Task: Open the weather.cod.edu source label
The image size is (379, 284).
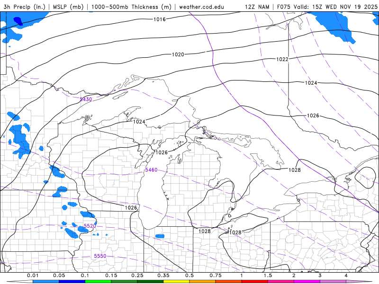Action: pos(201,7)
